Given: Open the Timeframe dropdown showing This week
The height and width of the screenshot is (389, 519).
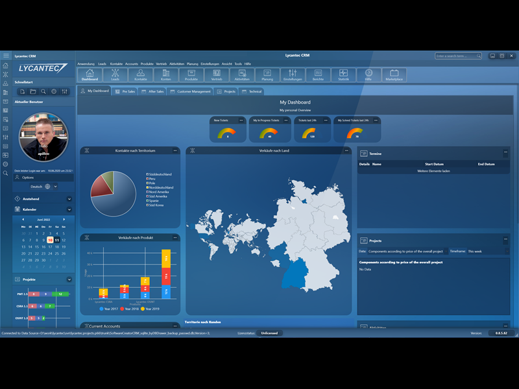Looking at the screenshot, I should (488, 252).
